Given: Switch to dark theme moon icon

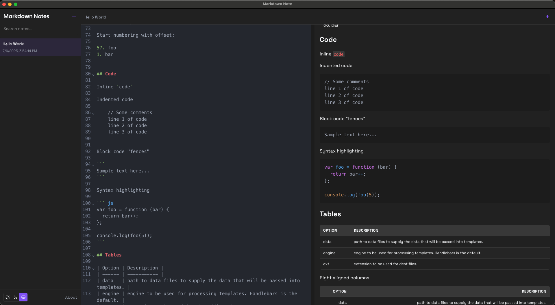Looking at the screenshot, I should [x=16, y=297].
